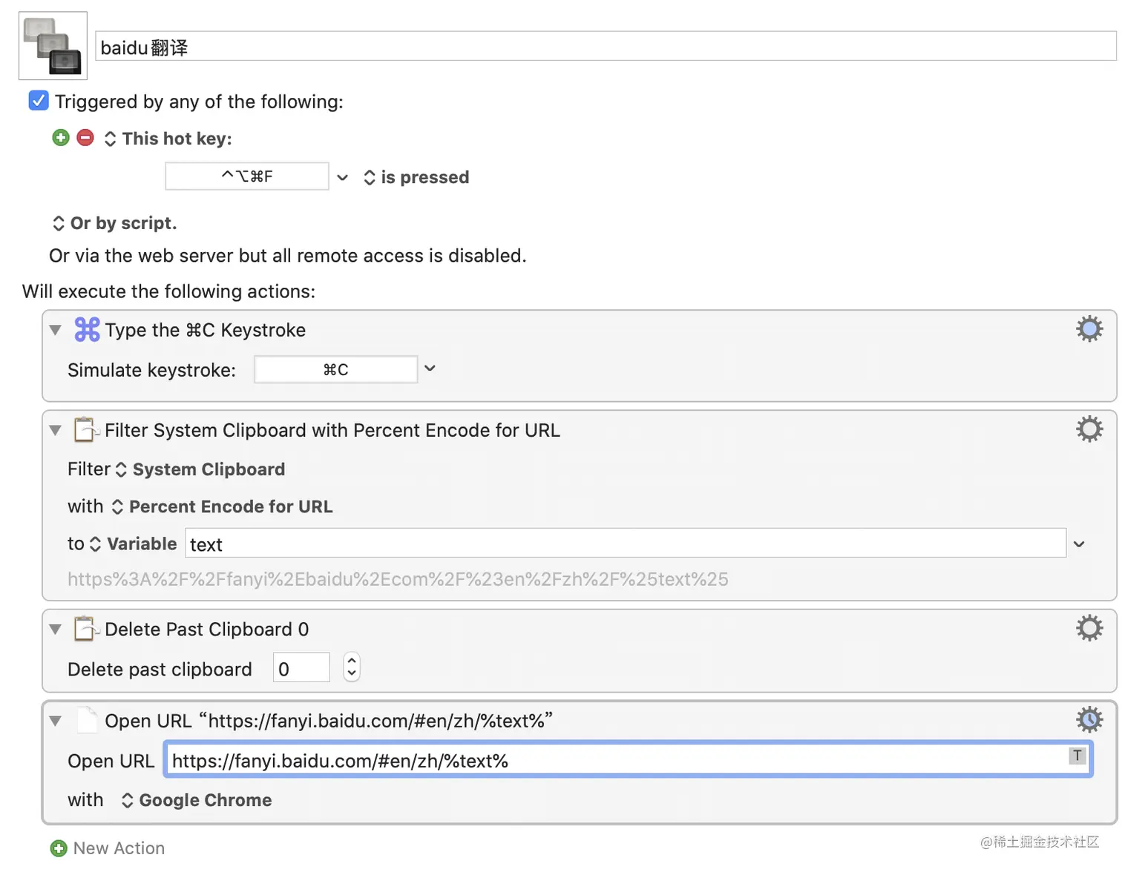
Task: Click the Open URL address field
Action: click(628, 760)
